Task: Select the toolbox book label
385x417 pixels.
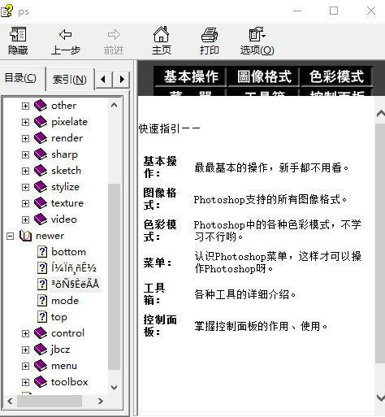Action: point(69,382)
